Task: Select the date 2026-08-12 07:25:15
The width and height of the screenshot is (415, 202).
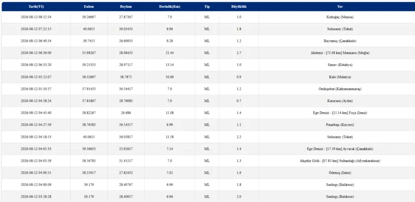Action: pyautogui.click(x=36, y=29)
